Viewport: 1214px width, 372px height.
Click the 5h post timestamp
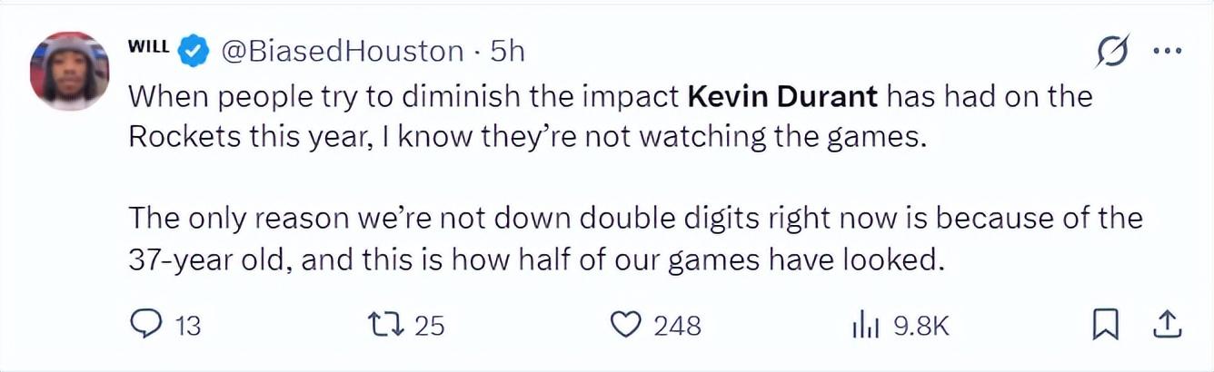coord(508,51)
